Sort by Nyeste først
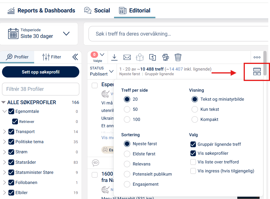The image size is (270, 199). 127,144
